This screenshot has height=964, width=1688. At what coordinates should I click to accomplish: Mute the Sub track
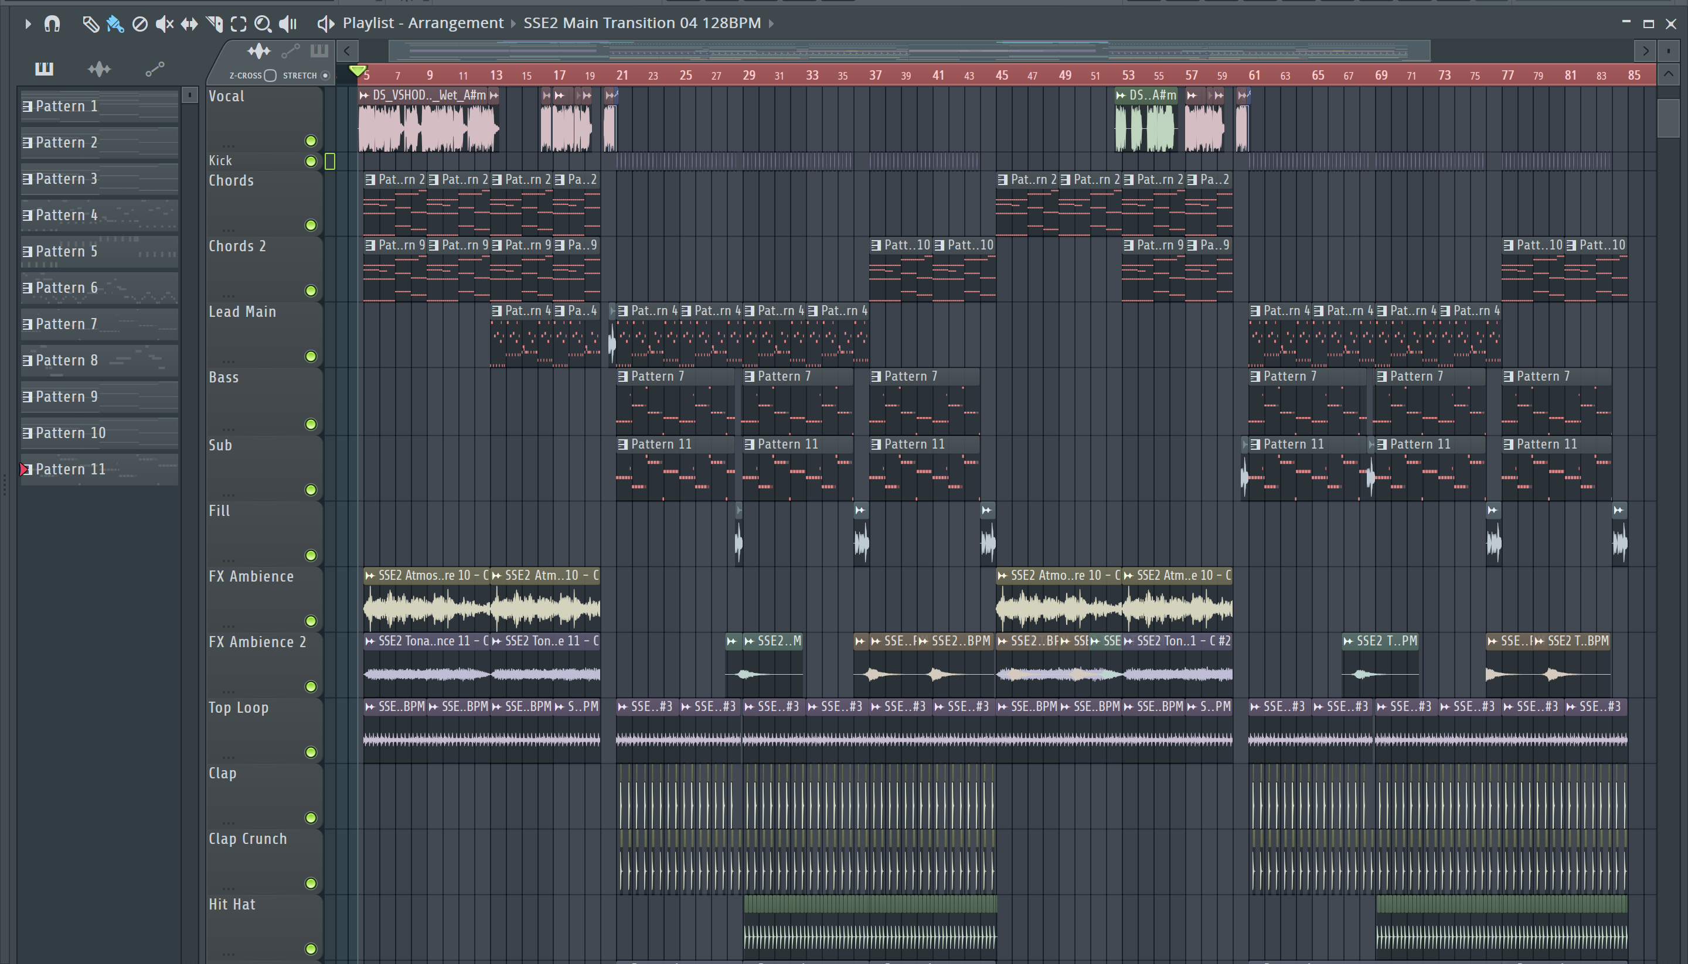click(x=311, y=490)
